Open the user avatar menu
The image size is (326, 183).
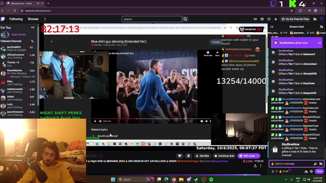click(322, 19)
